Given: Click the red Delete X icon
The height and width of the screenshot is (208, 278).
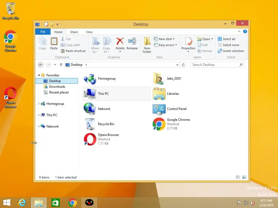Looking at the screenshot, I should 120,41.
